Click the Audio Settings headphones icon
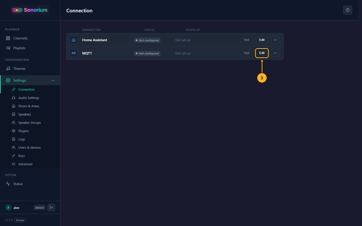 point(14,98)
